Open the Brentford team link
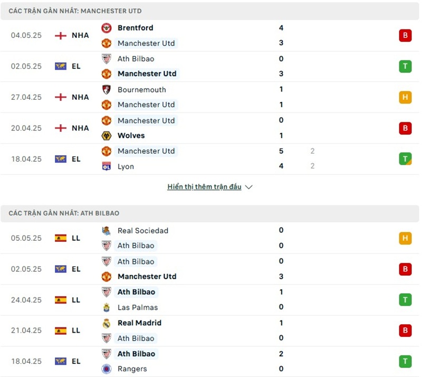422x377 pixels. tap(135, 28)
